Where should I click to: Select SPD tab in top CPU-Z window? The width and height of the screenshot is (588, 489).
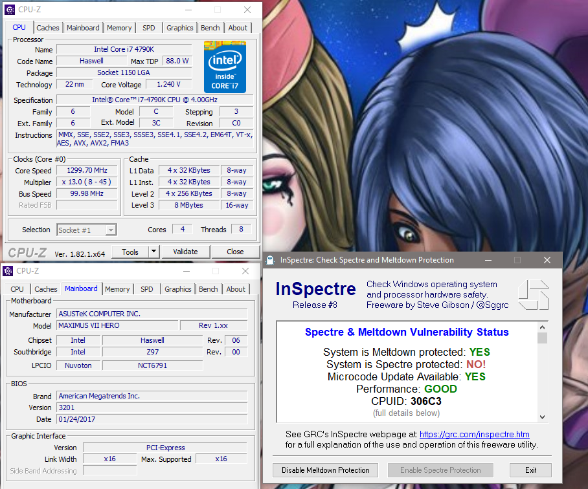click(x=148, y=28)
